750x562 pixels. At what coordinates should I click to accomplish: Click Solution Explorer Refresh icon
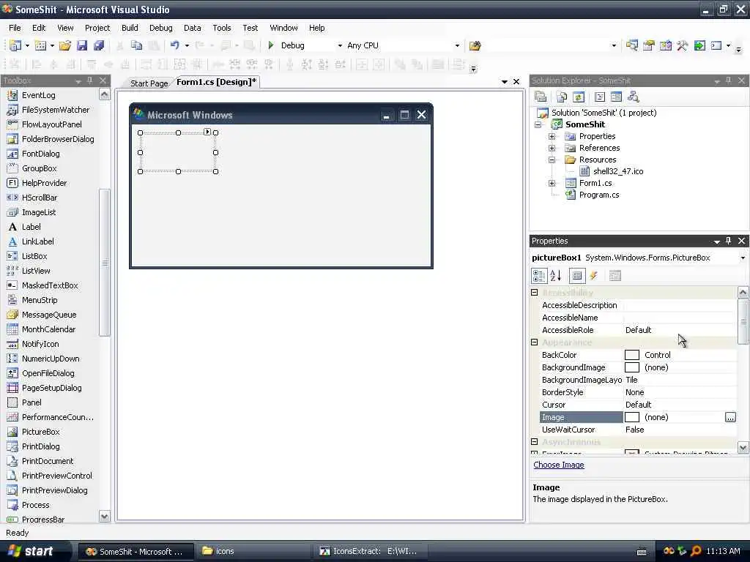tap(579, 97)
